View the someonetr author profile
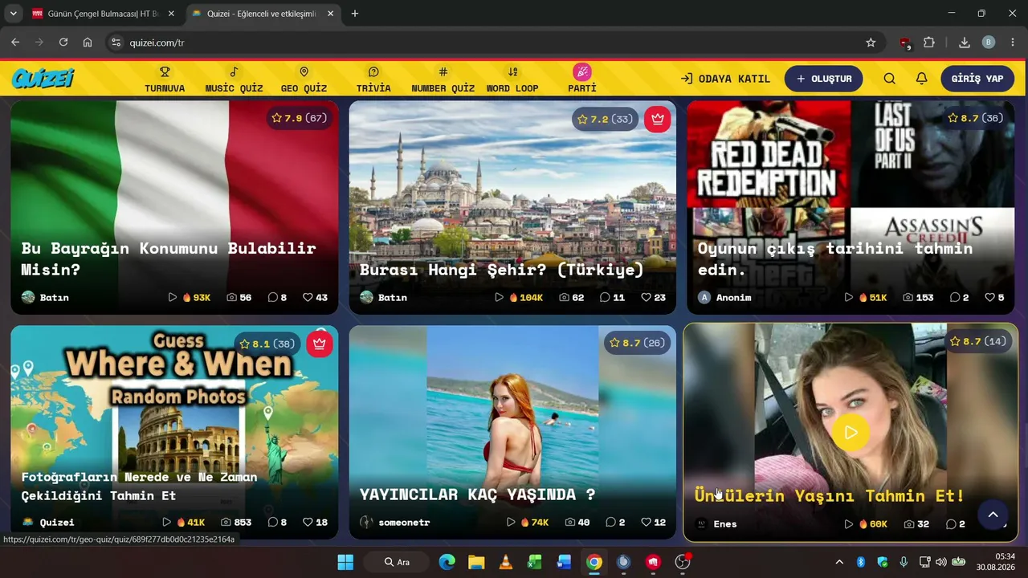This screenshot has height=578, width=1028. click(395, 522)
